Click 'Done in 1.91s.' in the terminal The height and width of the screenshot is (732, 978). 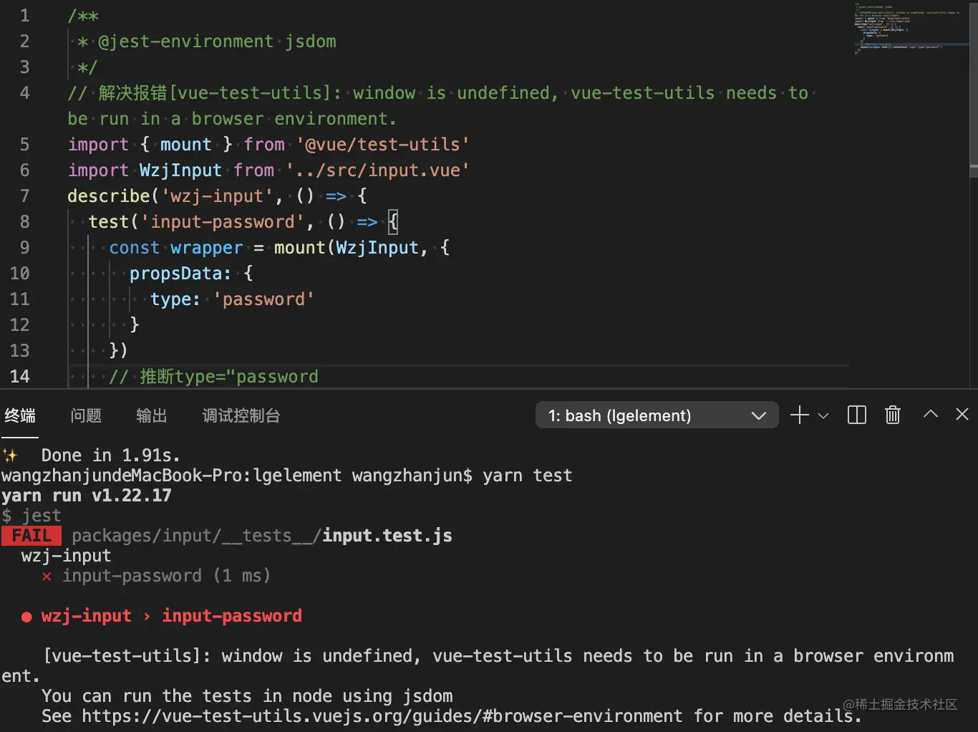110,456
